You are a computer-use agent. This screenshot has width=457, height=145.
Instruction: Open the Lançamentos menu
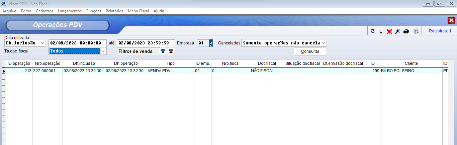pos(70,11)
